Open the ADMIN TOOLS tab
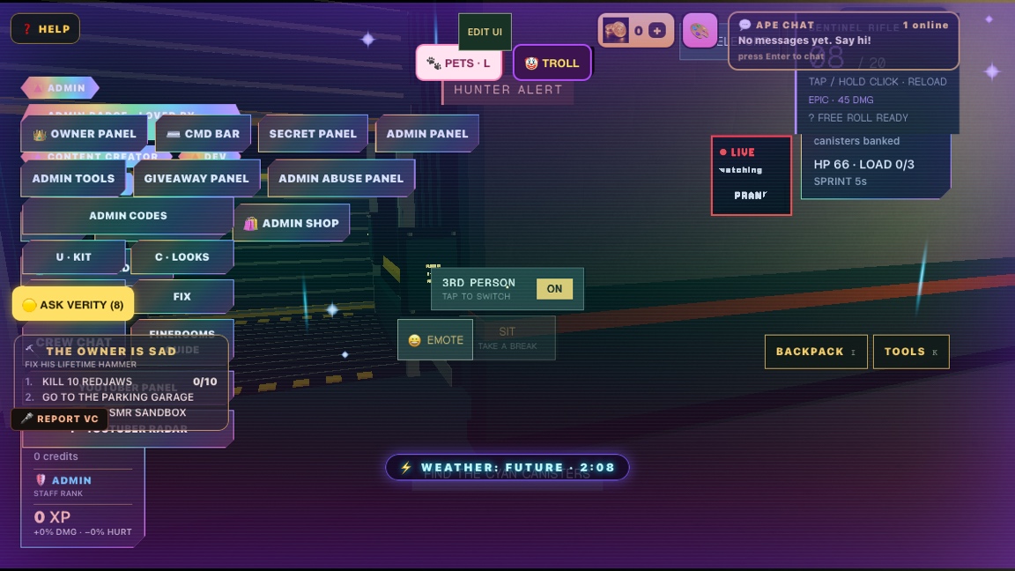 (73, 178)
